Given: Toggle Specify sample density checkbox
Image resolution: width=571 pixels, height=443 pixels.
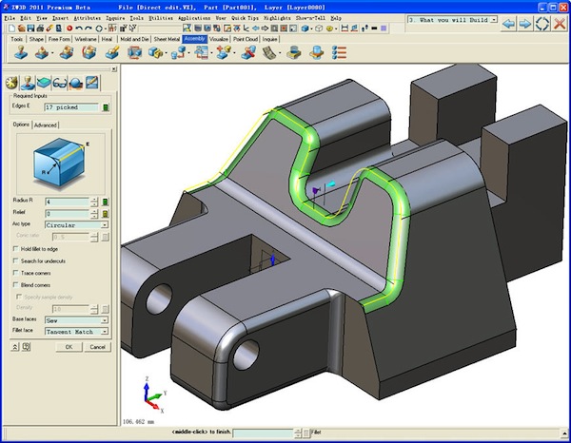Looking at the screenshot, I should [19, 297].
